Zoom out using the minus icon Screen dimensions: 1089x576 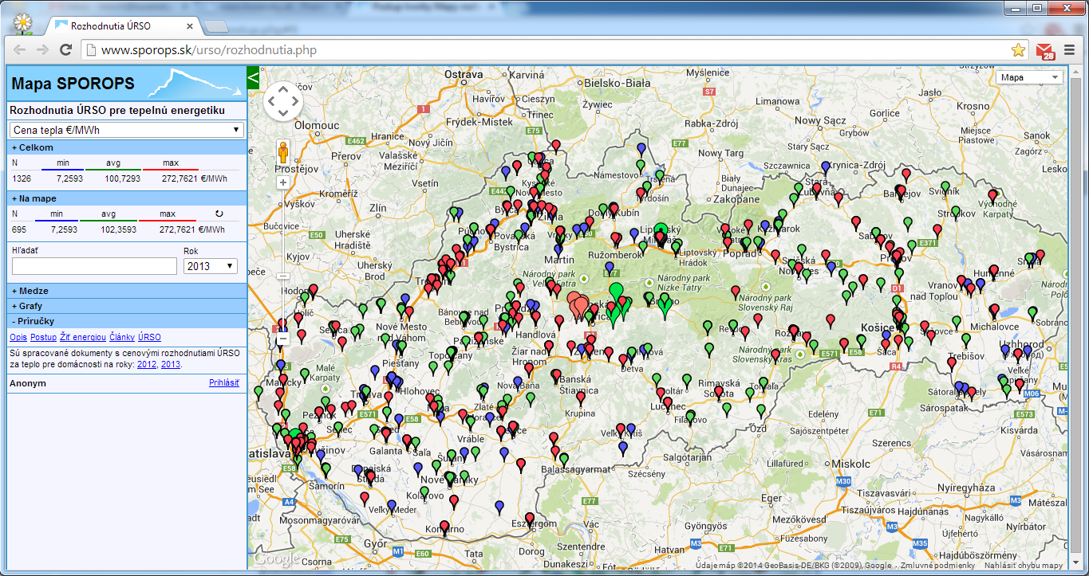[283, 339]
